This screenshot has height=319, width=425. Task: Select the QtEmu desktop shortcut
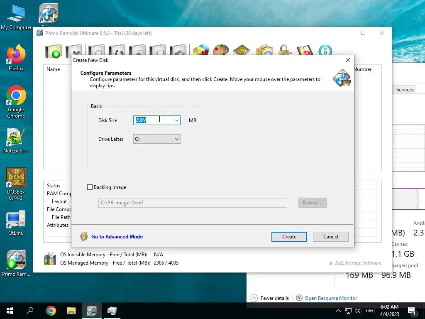16,223
